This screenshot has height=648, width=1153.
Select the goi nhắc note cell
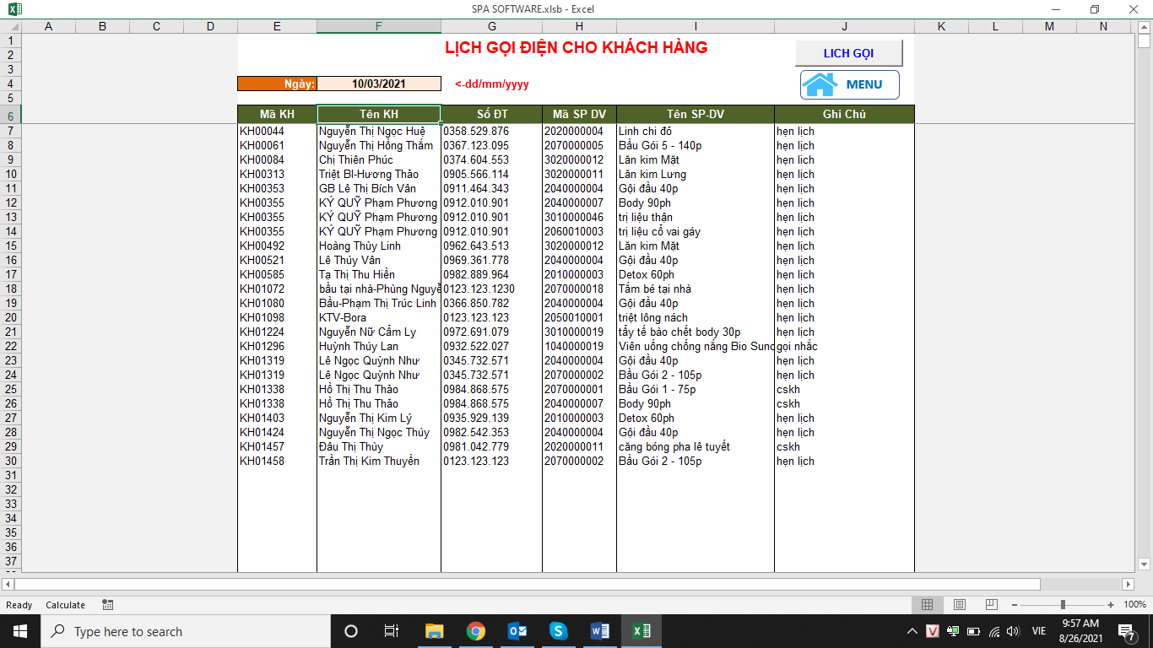pyautogui.click(x=844, y=346)
